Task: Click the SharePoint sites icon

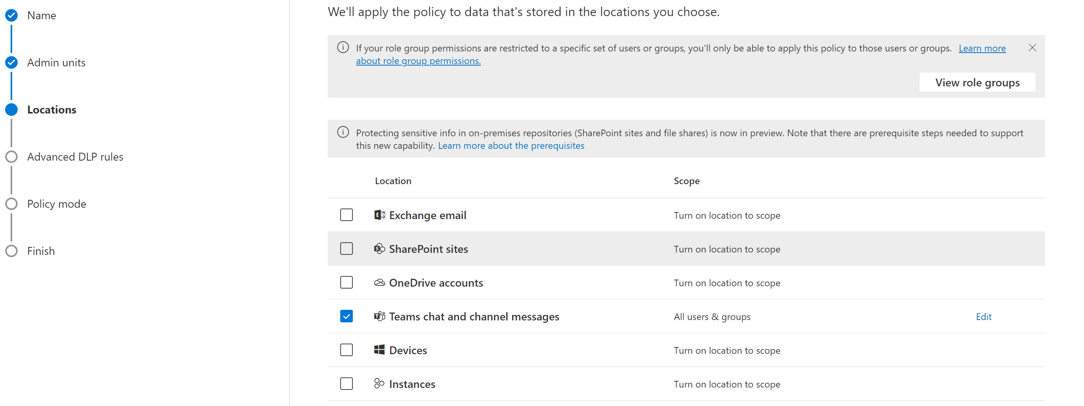Action: point(380,249)
